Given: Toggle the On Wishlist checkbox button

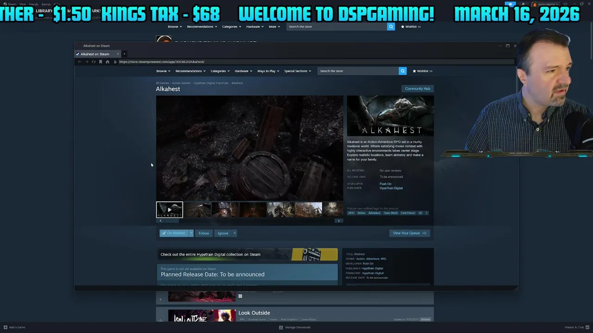Looking at the screenshot, I should (x=174, y=233).
